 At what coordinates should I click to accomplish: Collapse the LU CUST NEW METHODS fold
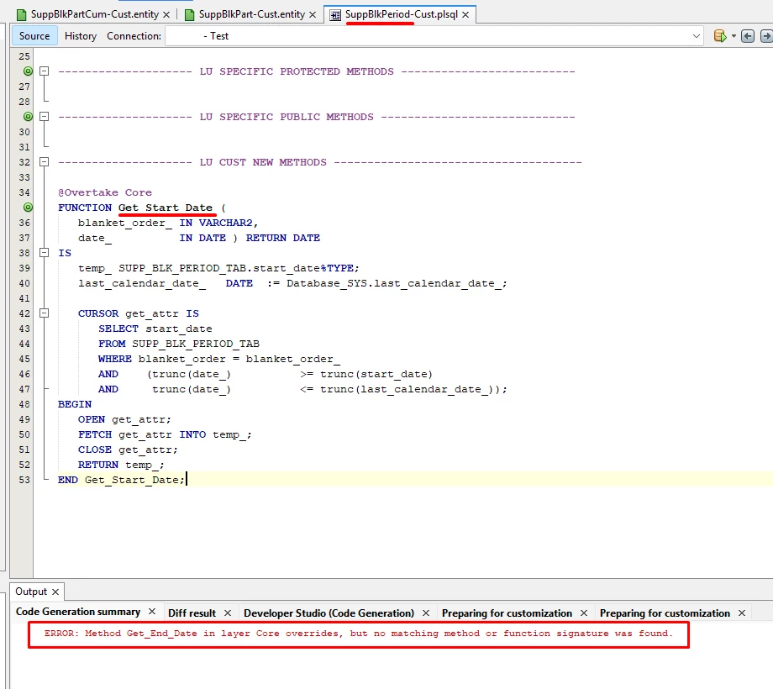click(x=45, y=162)
